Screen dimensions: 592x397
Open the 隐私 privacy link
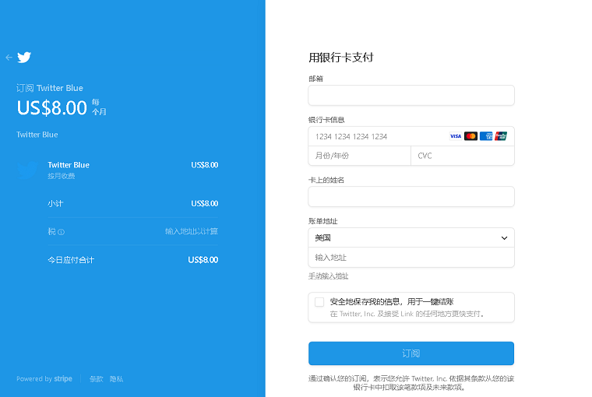tap(116, 379)
